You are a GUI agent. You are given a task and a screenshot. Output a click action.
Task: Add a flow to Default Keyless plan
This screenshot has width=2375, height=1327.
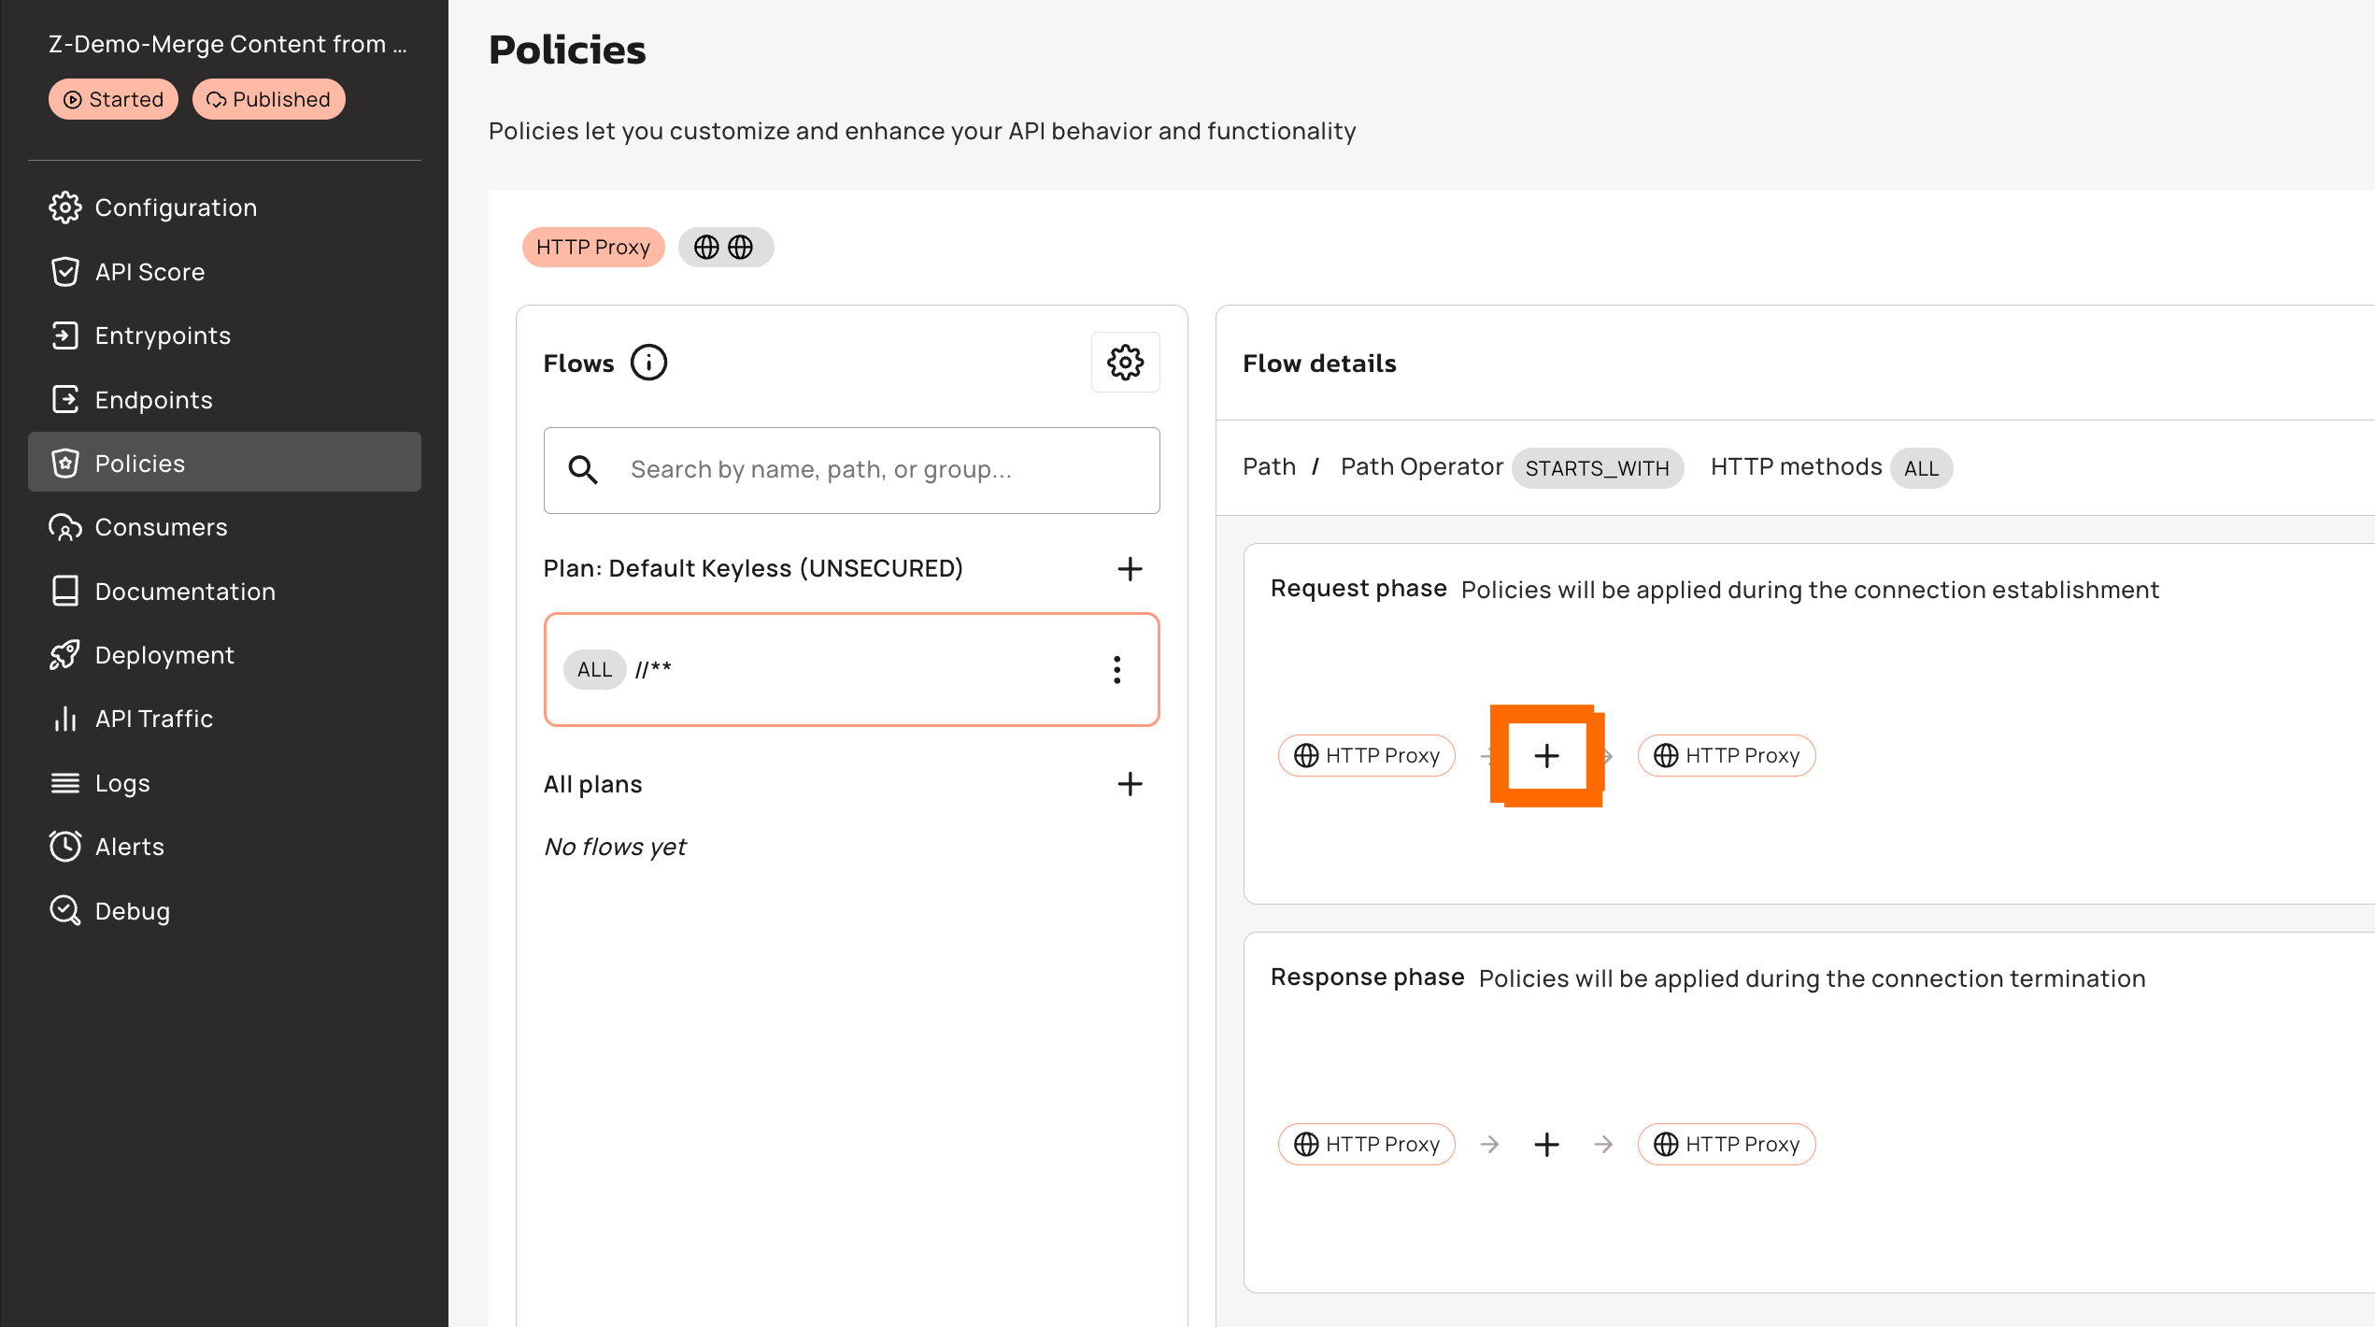1130,568
